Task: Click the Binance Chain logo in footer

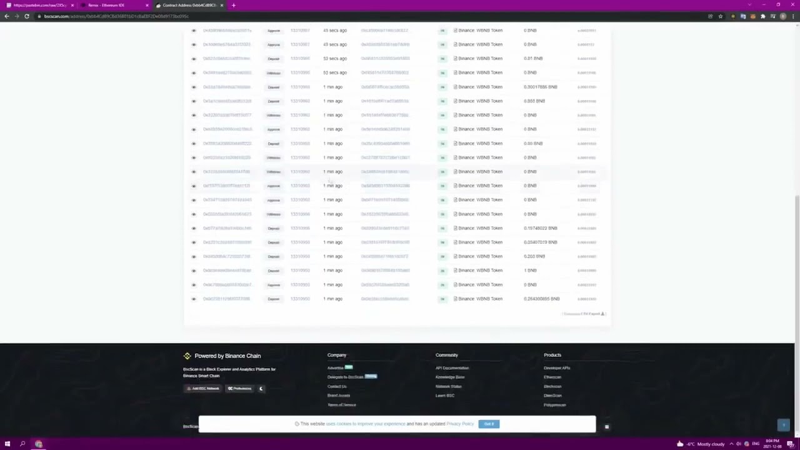Action: pyautogui.click(x=187, y=356)
